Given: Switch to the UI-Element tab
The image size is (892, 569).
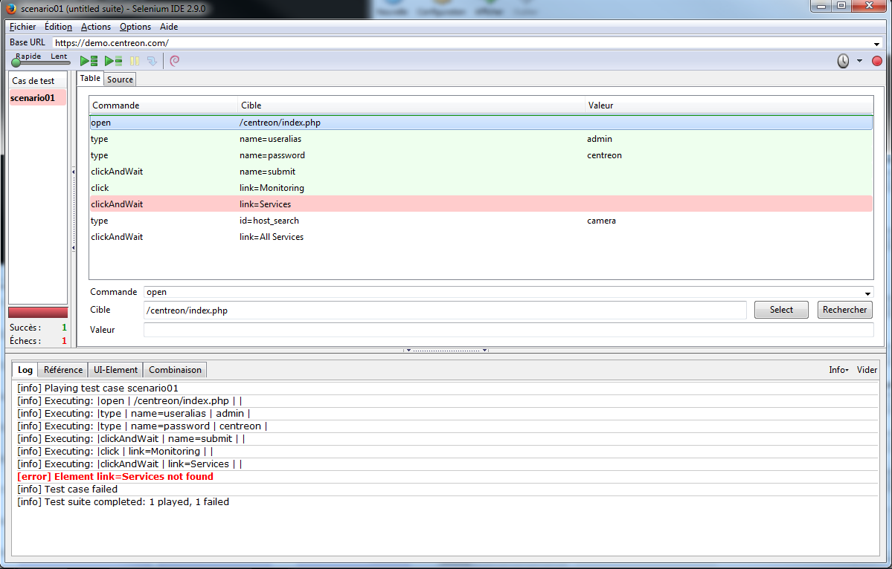Looking at the screenshot, I should point(115,370).
